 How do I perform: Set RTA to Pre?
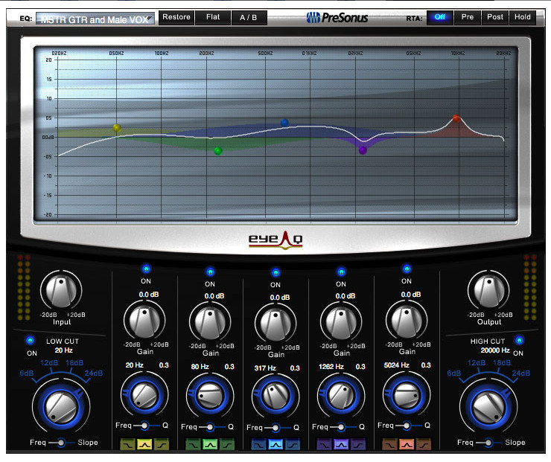468,17
